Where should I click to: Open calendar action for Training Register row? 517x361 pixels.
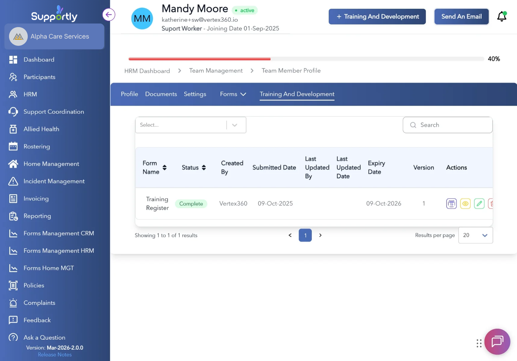tap(451, 204)
